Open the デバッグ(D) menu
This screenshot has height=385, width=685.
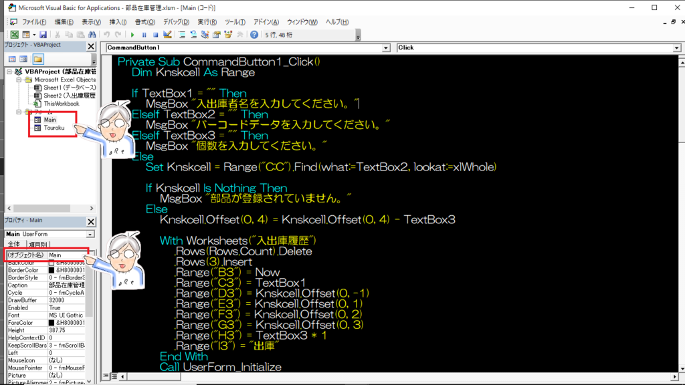tap(176, 22)
